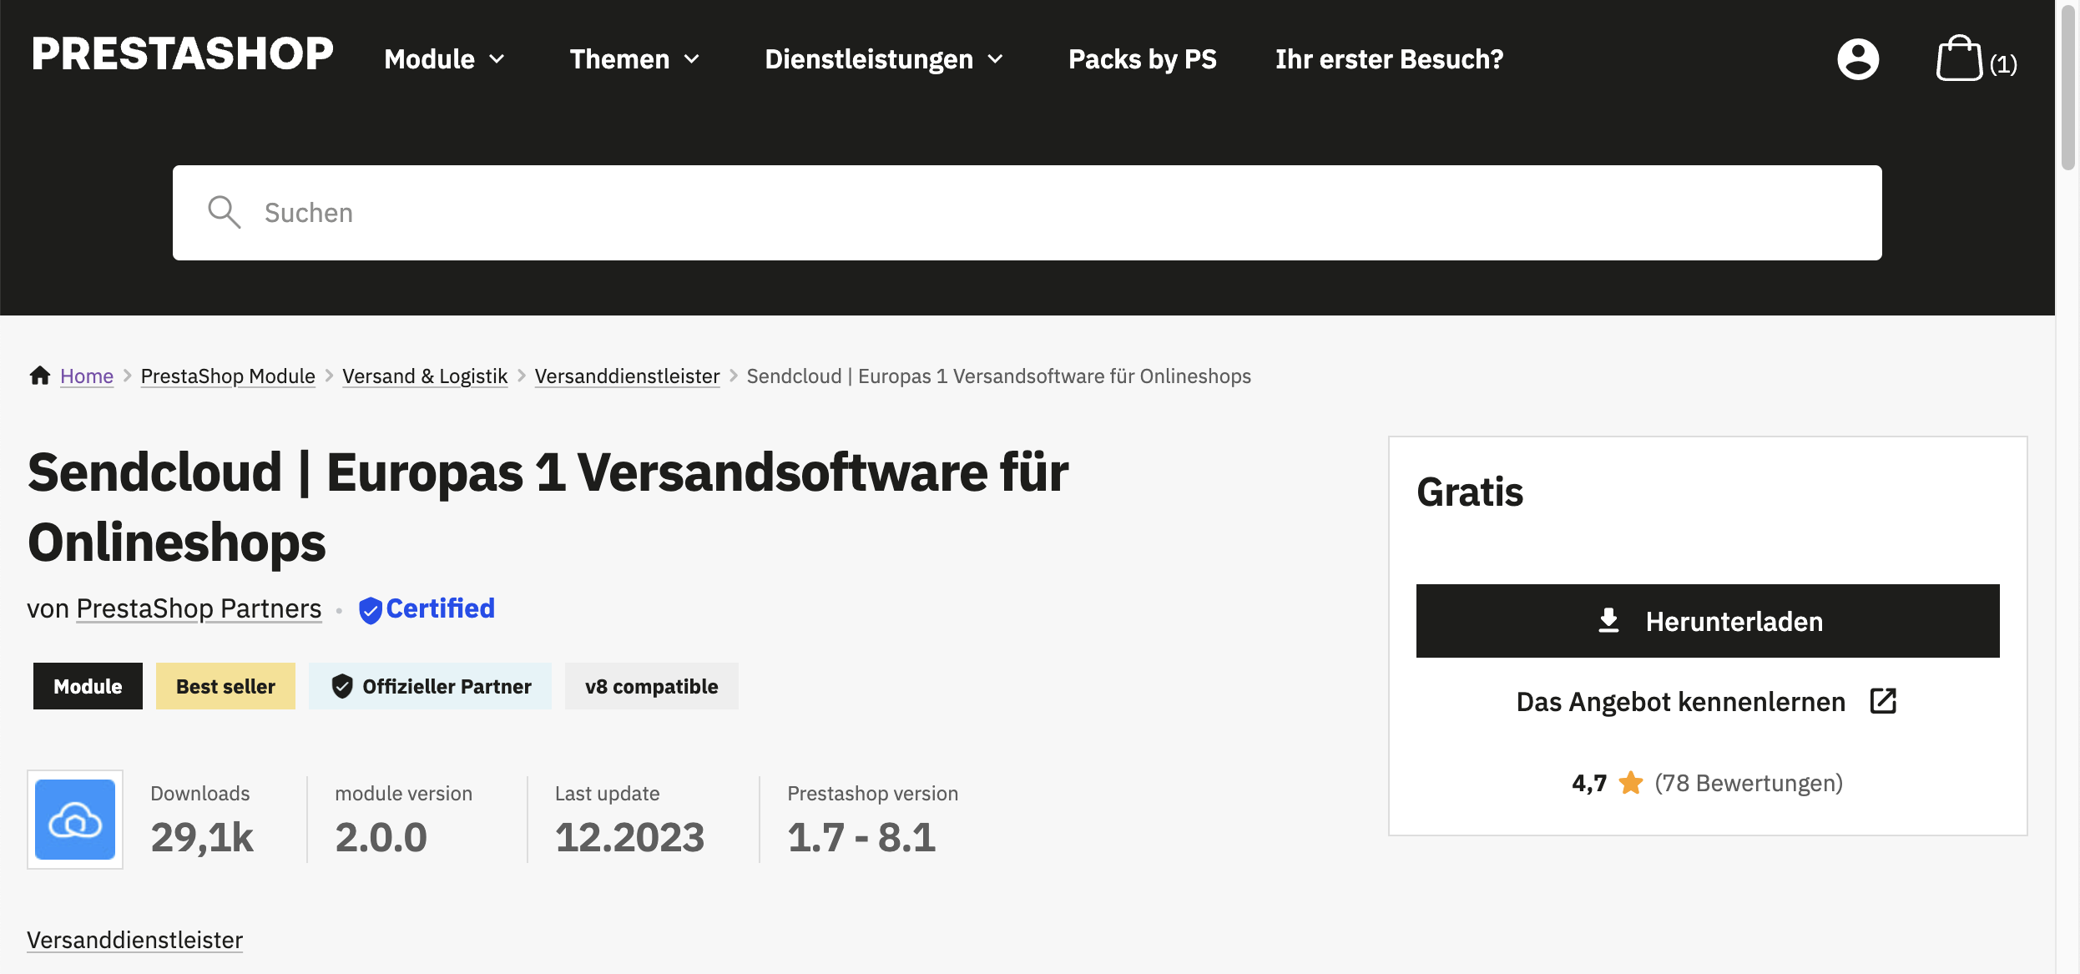Click the module version 2.0.0 value
The height and width of the screenshot is (974, 2080).
point(381,837)
